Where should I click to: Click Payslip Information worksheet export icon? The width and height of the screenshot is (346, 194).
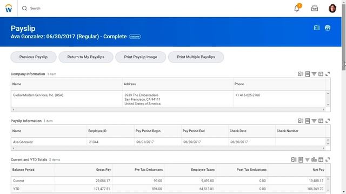click(308, 121)
